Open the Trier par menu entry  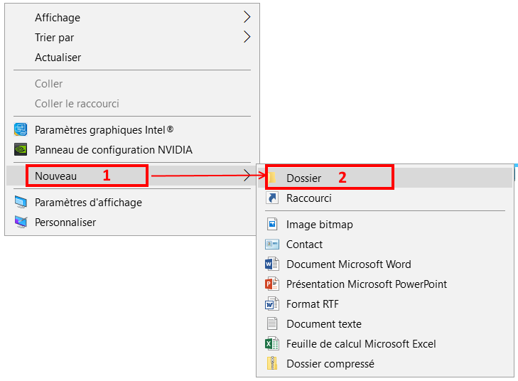pyautogui.click(x=132, y=37)
